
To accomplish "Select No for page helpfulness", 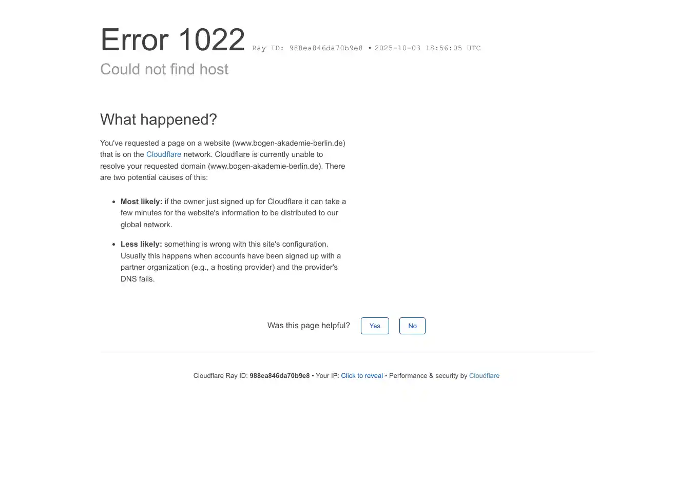I will (412, 326).
